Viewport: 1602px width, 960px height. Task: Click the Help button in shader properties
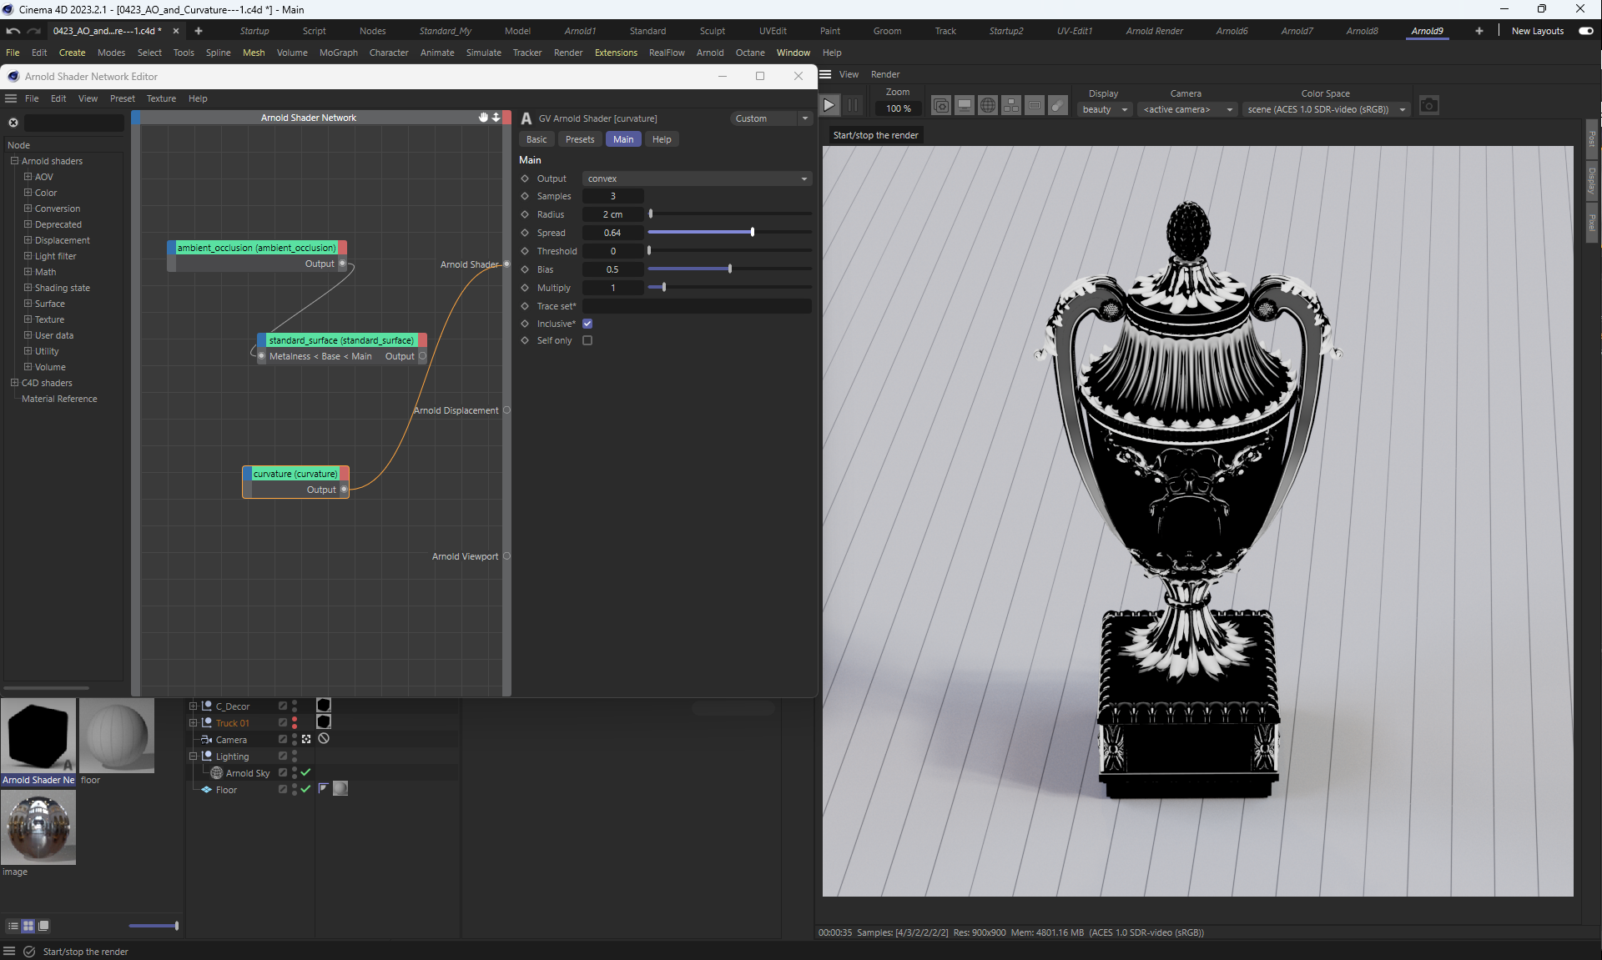[x=661, y=139]
